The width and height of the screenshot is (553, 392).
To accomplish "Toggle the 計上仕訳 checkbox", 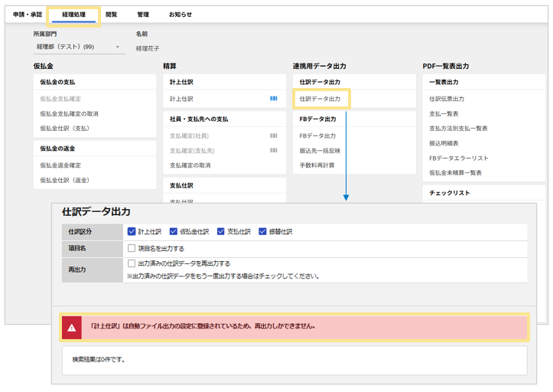I will pyautogui.click(x=132, y=231).
